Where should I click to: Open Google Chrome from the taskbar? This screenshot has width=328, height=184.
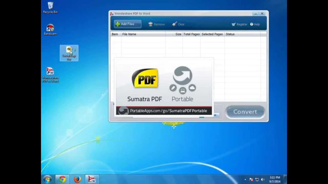click(62, 179)
